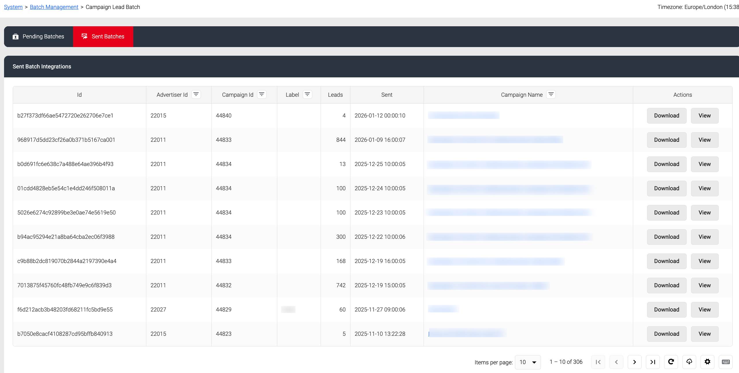
Task: Click the leads count 168
Action: 341,261
